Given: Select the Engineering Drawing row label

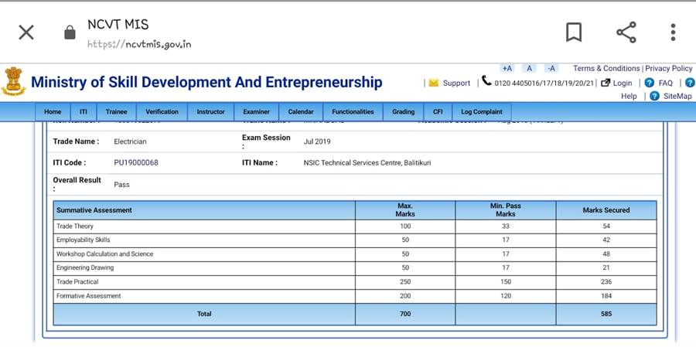Looking at the screenshot, I should click(x=85, y=268).
